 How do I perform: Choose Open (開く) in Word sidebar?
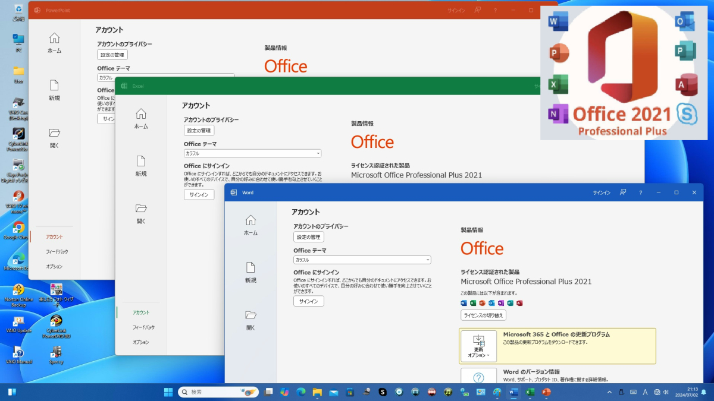click(250, 320)
